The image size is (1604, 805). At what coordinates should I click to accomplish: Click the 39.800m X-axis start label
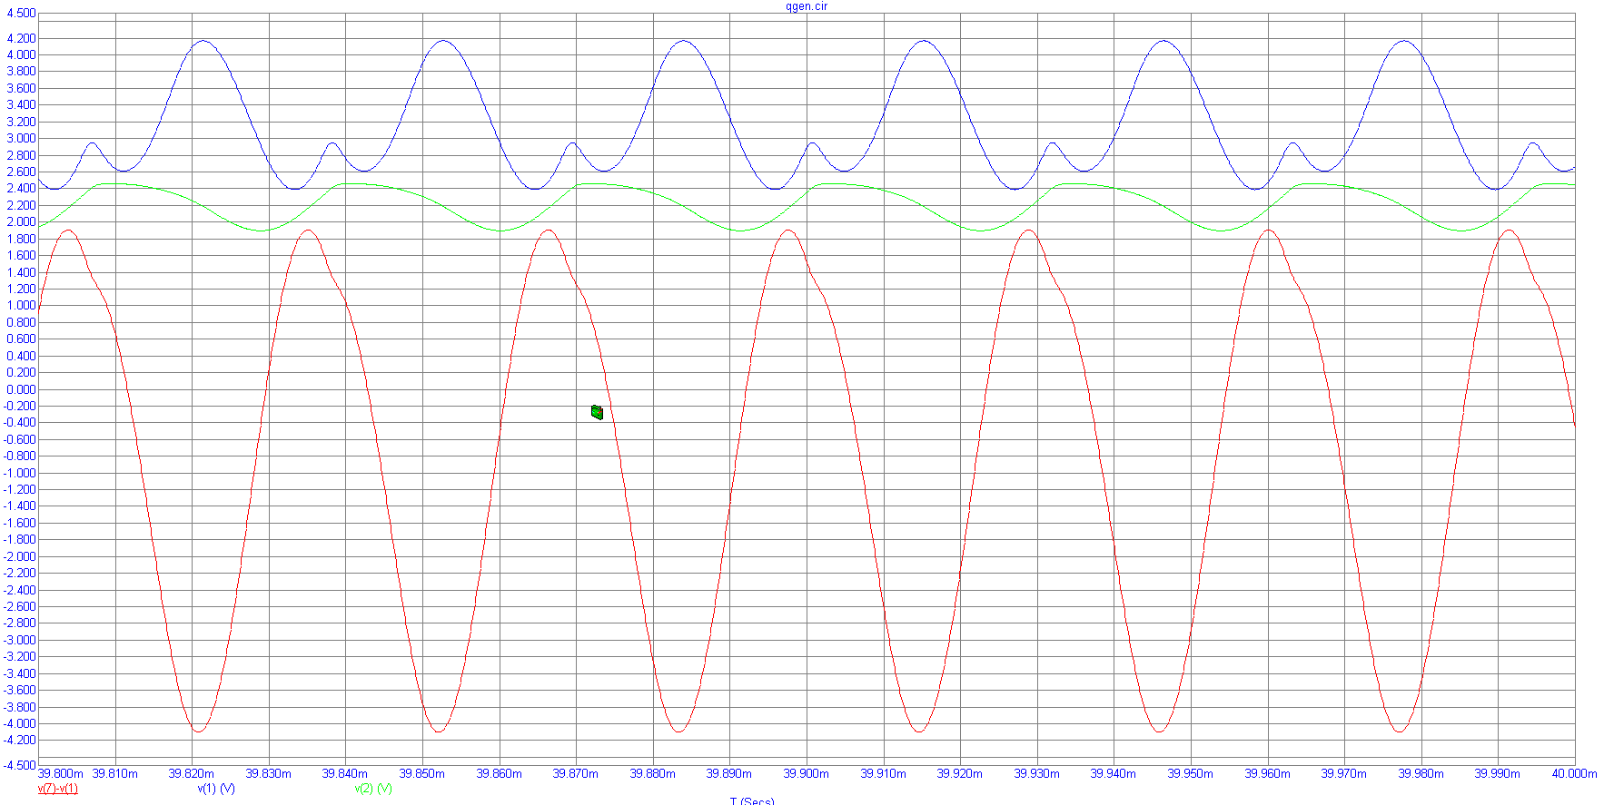(61, 774)
